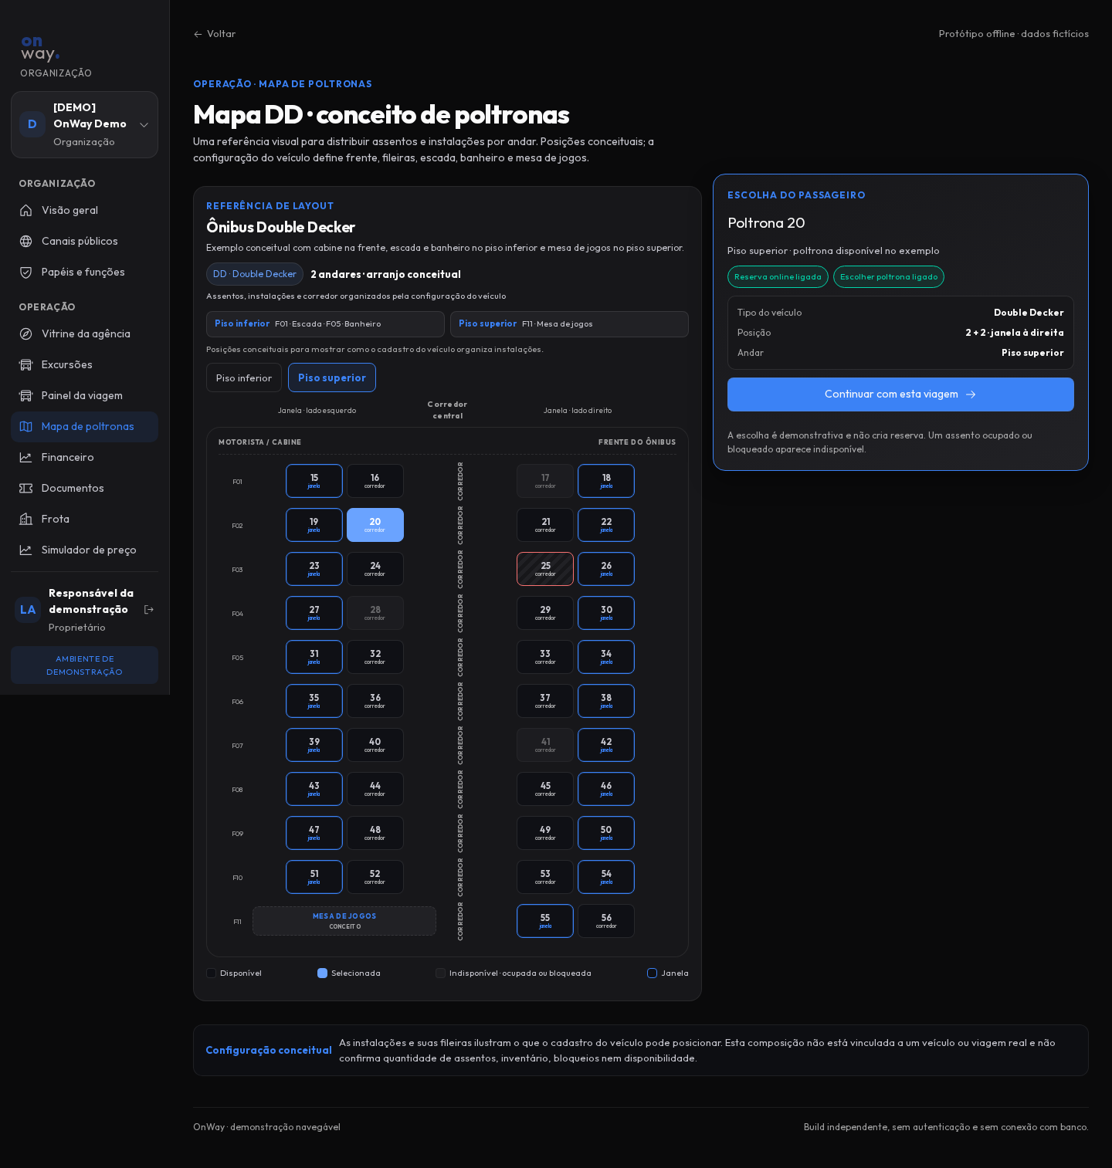Click the D organization avatar
Viewport: 1112px width, 1168px height.
tap(32, 124)
